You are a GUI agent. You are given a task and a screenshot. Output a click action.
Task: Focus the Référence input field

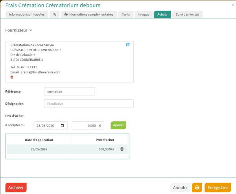[69, 92]
